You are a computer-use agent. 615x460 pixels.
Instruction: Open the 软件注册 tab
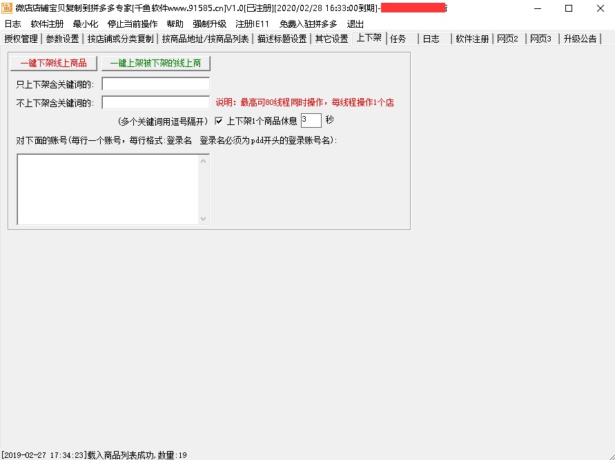[472, 39]
